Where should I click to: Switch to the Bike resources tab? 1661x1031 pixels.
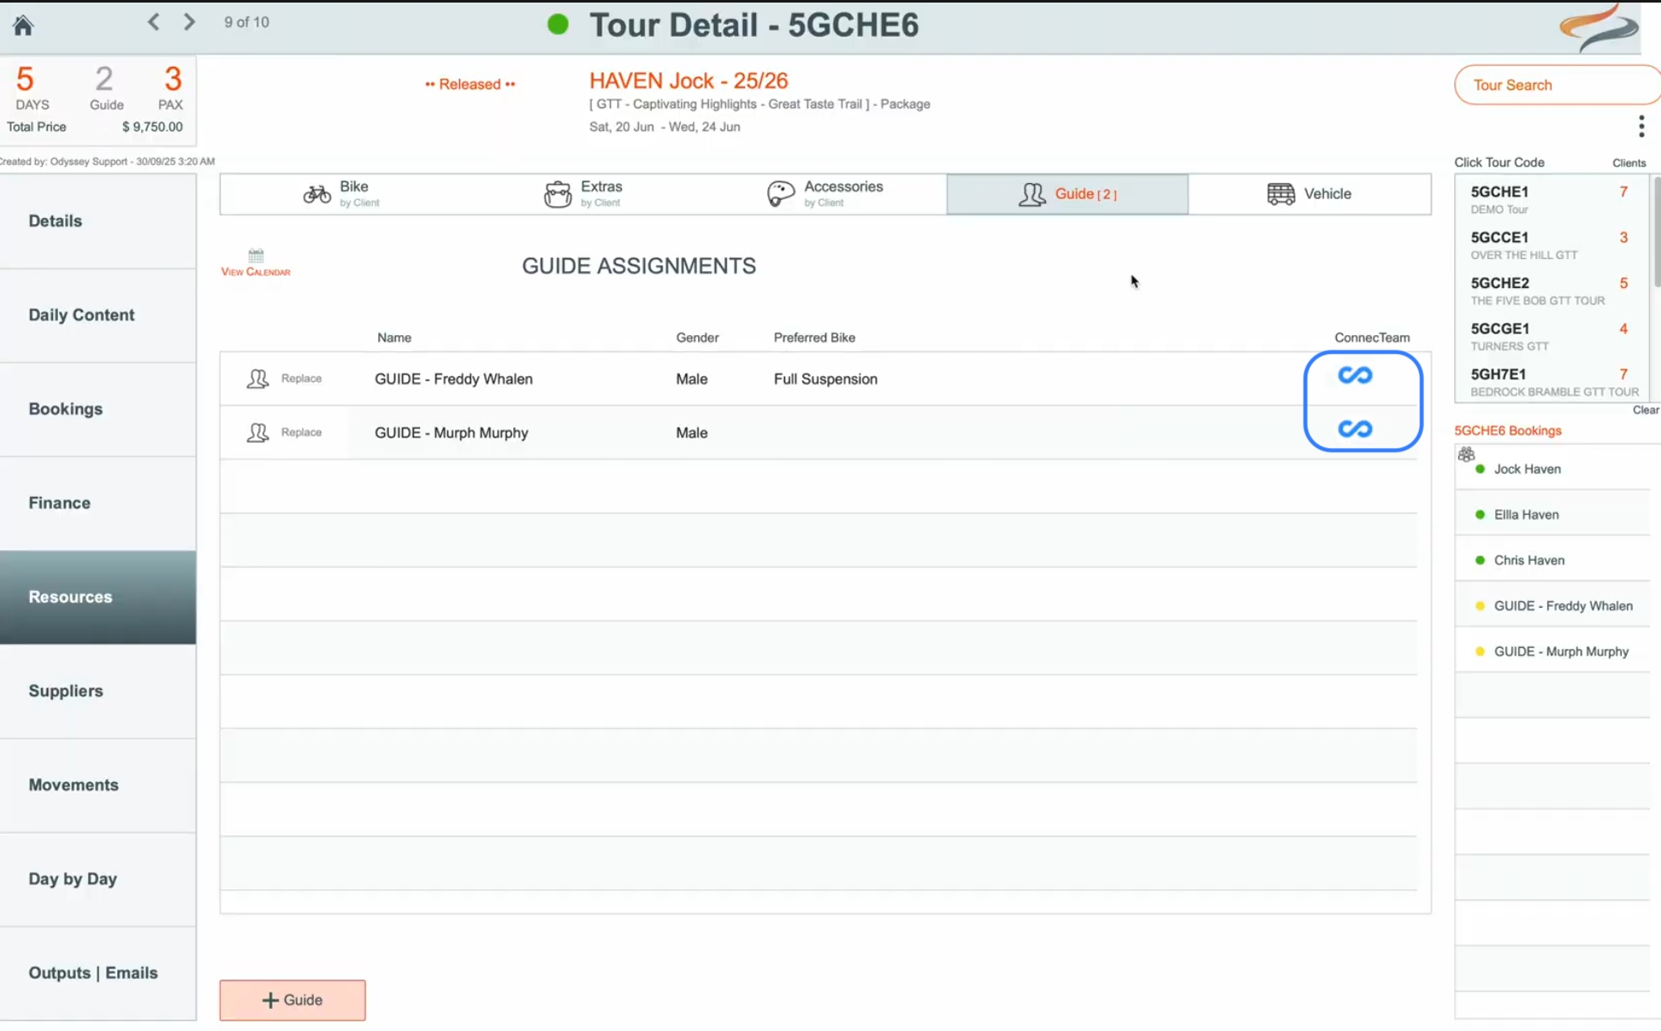click(341, 194)
